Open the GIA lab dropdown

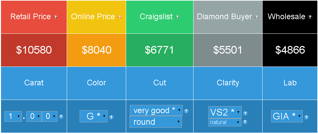point(286,116)
